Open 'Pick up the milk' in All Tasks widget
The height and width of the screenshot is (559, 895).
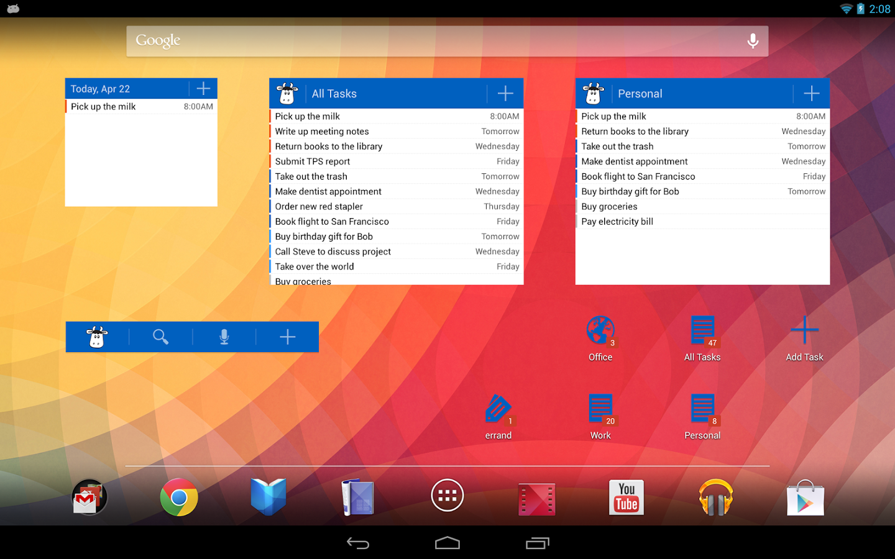tap(397, 116)
